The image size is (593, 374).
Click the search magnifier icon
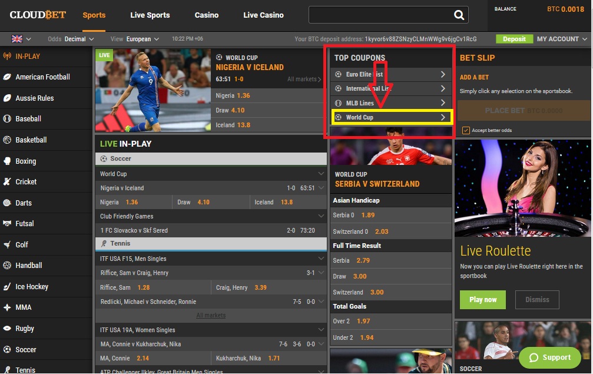(x=459, y=15)
